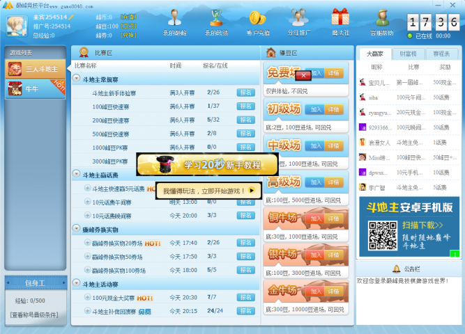Collapse the 斗地主常规赛 category
The height and width of the screenshot is (334, 465).
pos(77,80)
